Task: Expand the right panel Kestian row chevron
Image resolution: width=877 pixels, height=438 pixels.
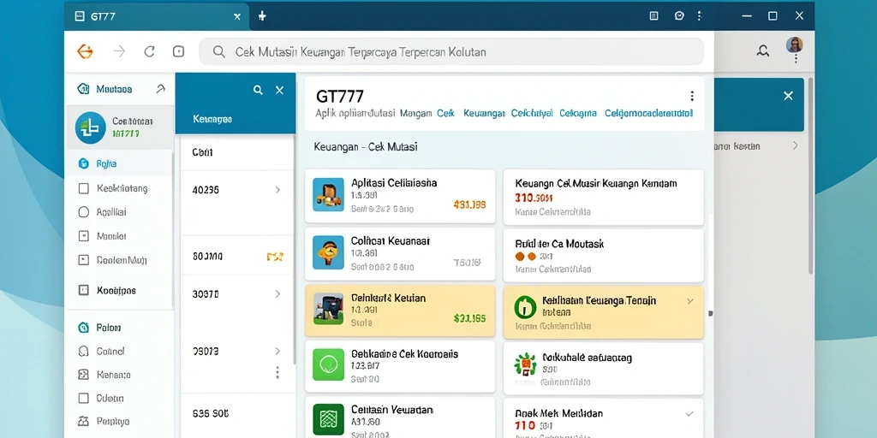Action: click(x=795, y=146)
